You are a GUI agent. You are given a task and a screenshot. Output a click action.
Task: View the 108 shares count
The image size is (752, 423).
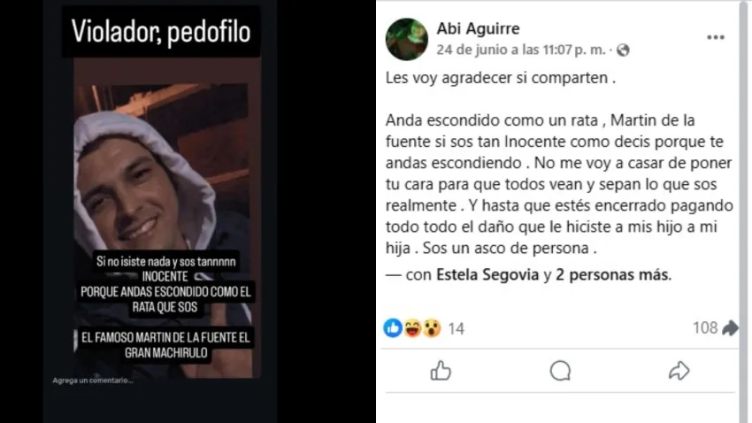705,327
